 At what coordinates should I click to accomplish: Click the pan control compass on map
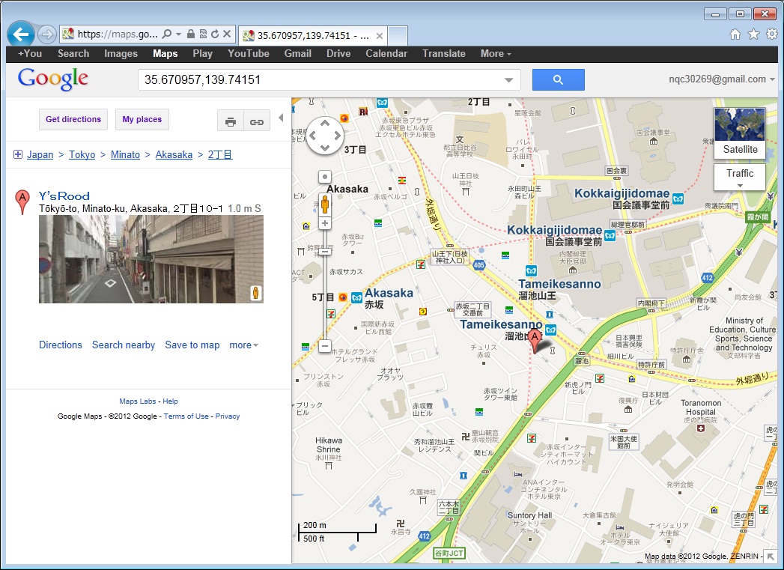[x=325, y=135]
